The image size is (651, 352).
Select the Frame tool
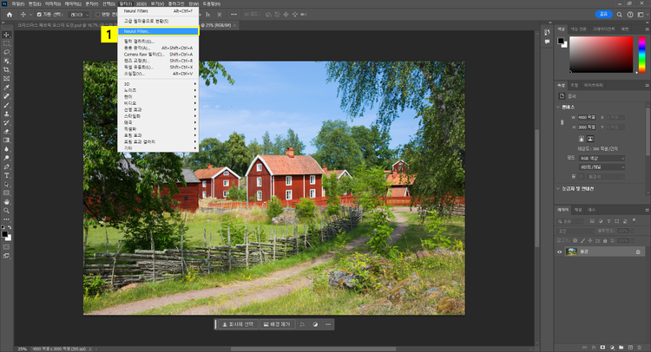(6, 78)
